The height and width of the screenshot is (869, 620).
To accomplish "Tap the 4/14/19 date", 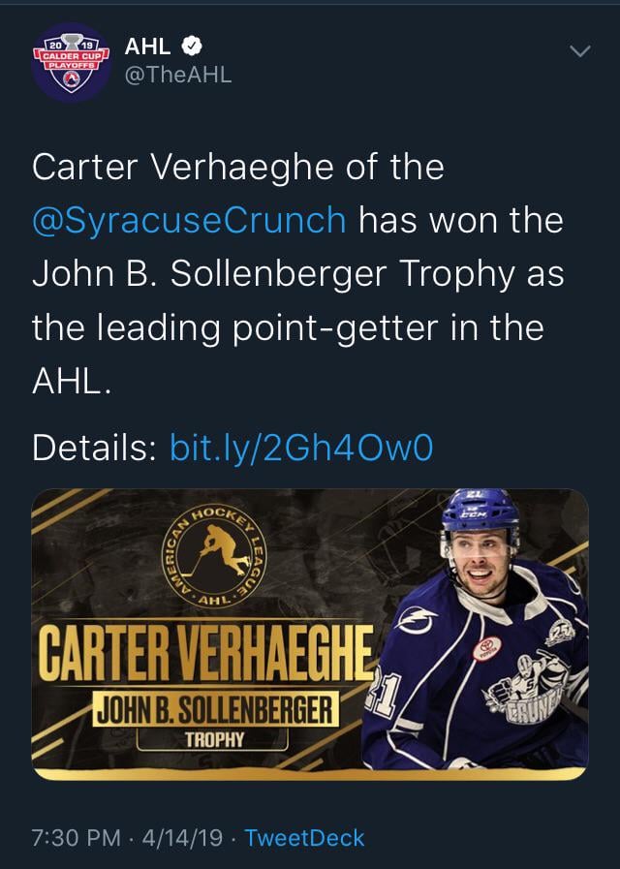I will tap(182, 837).
